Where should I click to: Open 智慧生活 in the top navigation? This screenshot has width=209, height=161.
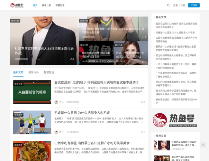[x=60, y=5]
